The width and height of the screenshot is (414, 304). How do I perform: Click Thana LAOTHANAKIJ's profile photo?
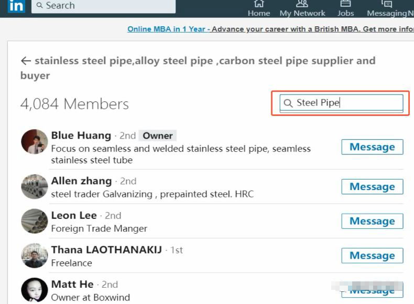35,256
